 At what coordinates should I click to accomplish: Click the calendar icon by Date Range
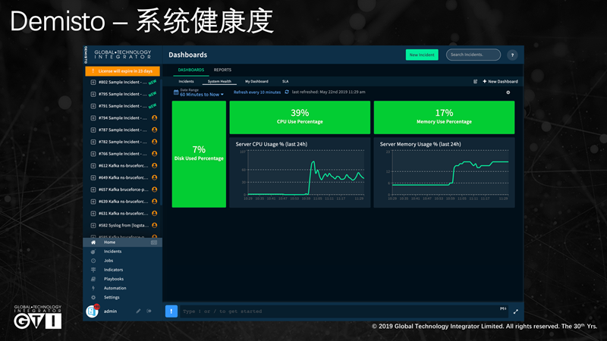pyautogui.click(x=176, y=92)
